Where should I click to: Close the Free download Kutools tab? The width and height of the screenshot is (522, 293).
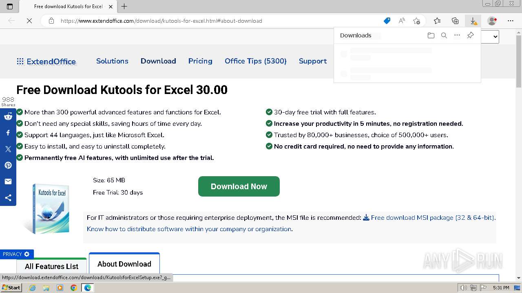(x=111, y=7)
